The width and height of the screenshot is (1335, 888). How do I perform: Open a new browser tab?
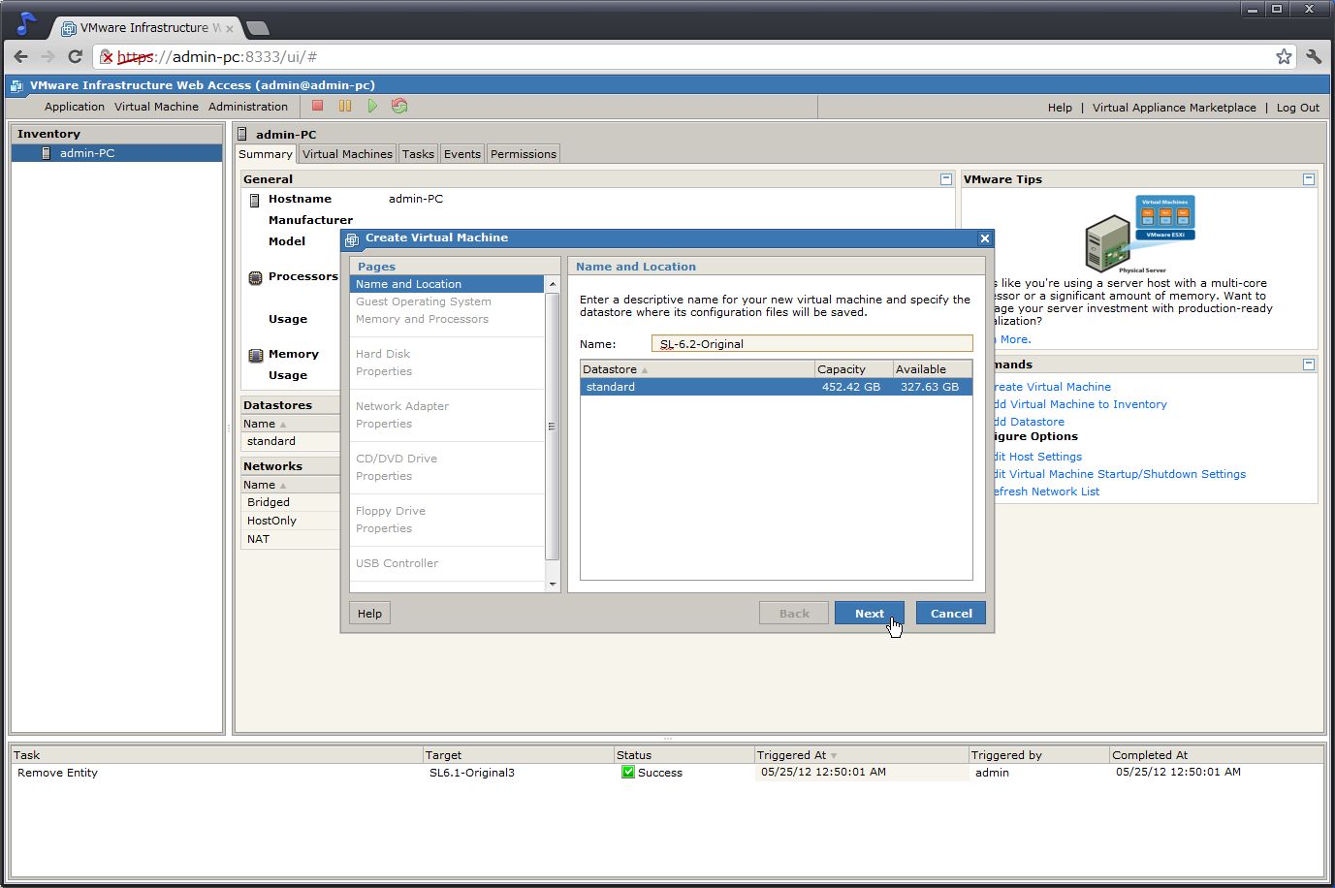[258, 28]
